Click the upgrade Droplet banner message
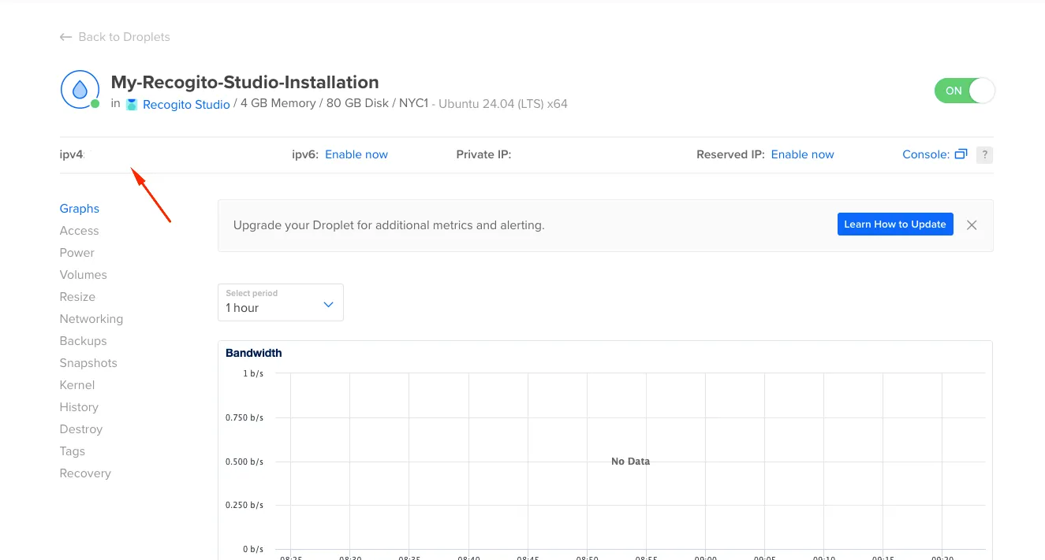1045x560 pixels. coord(389,225)
